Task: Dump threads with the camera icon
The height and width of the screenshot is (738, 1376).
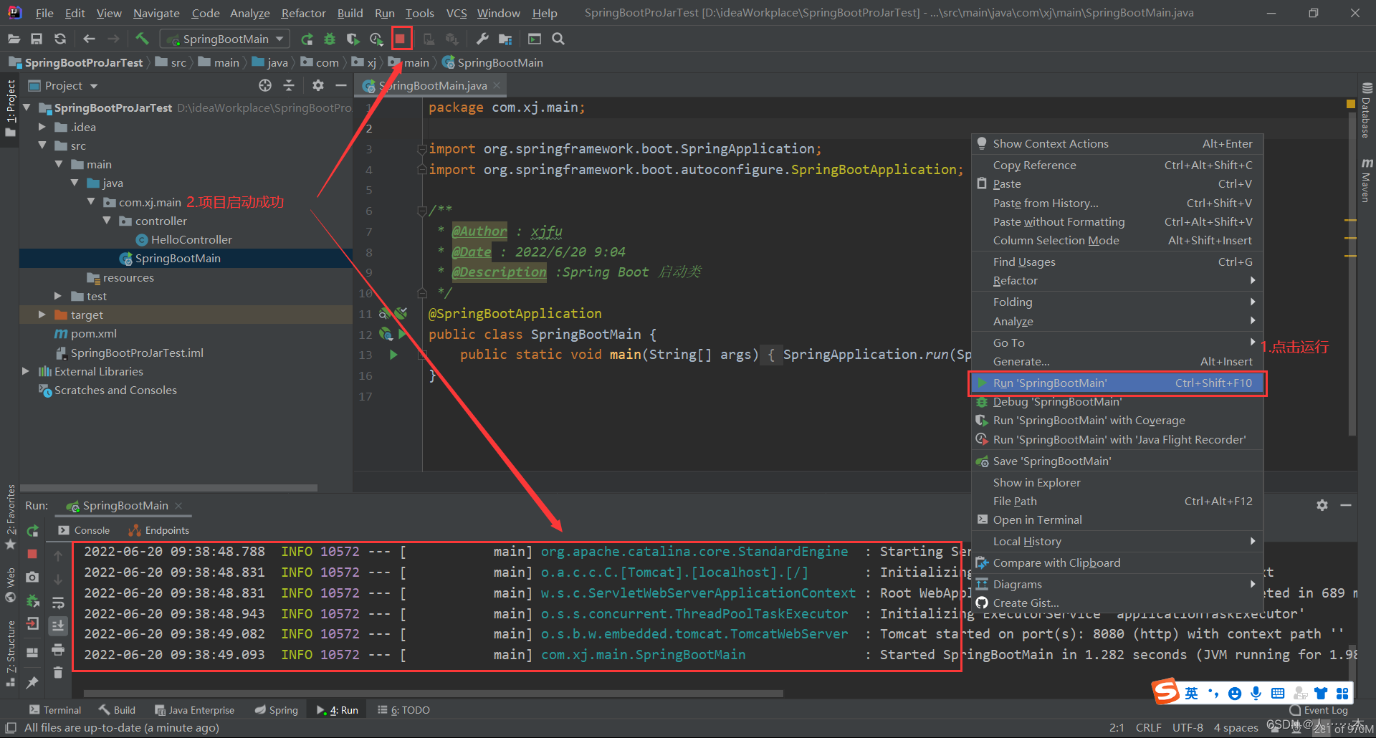Action: [32, 577]
